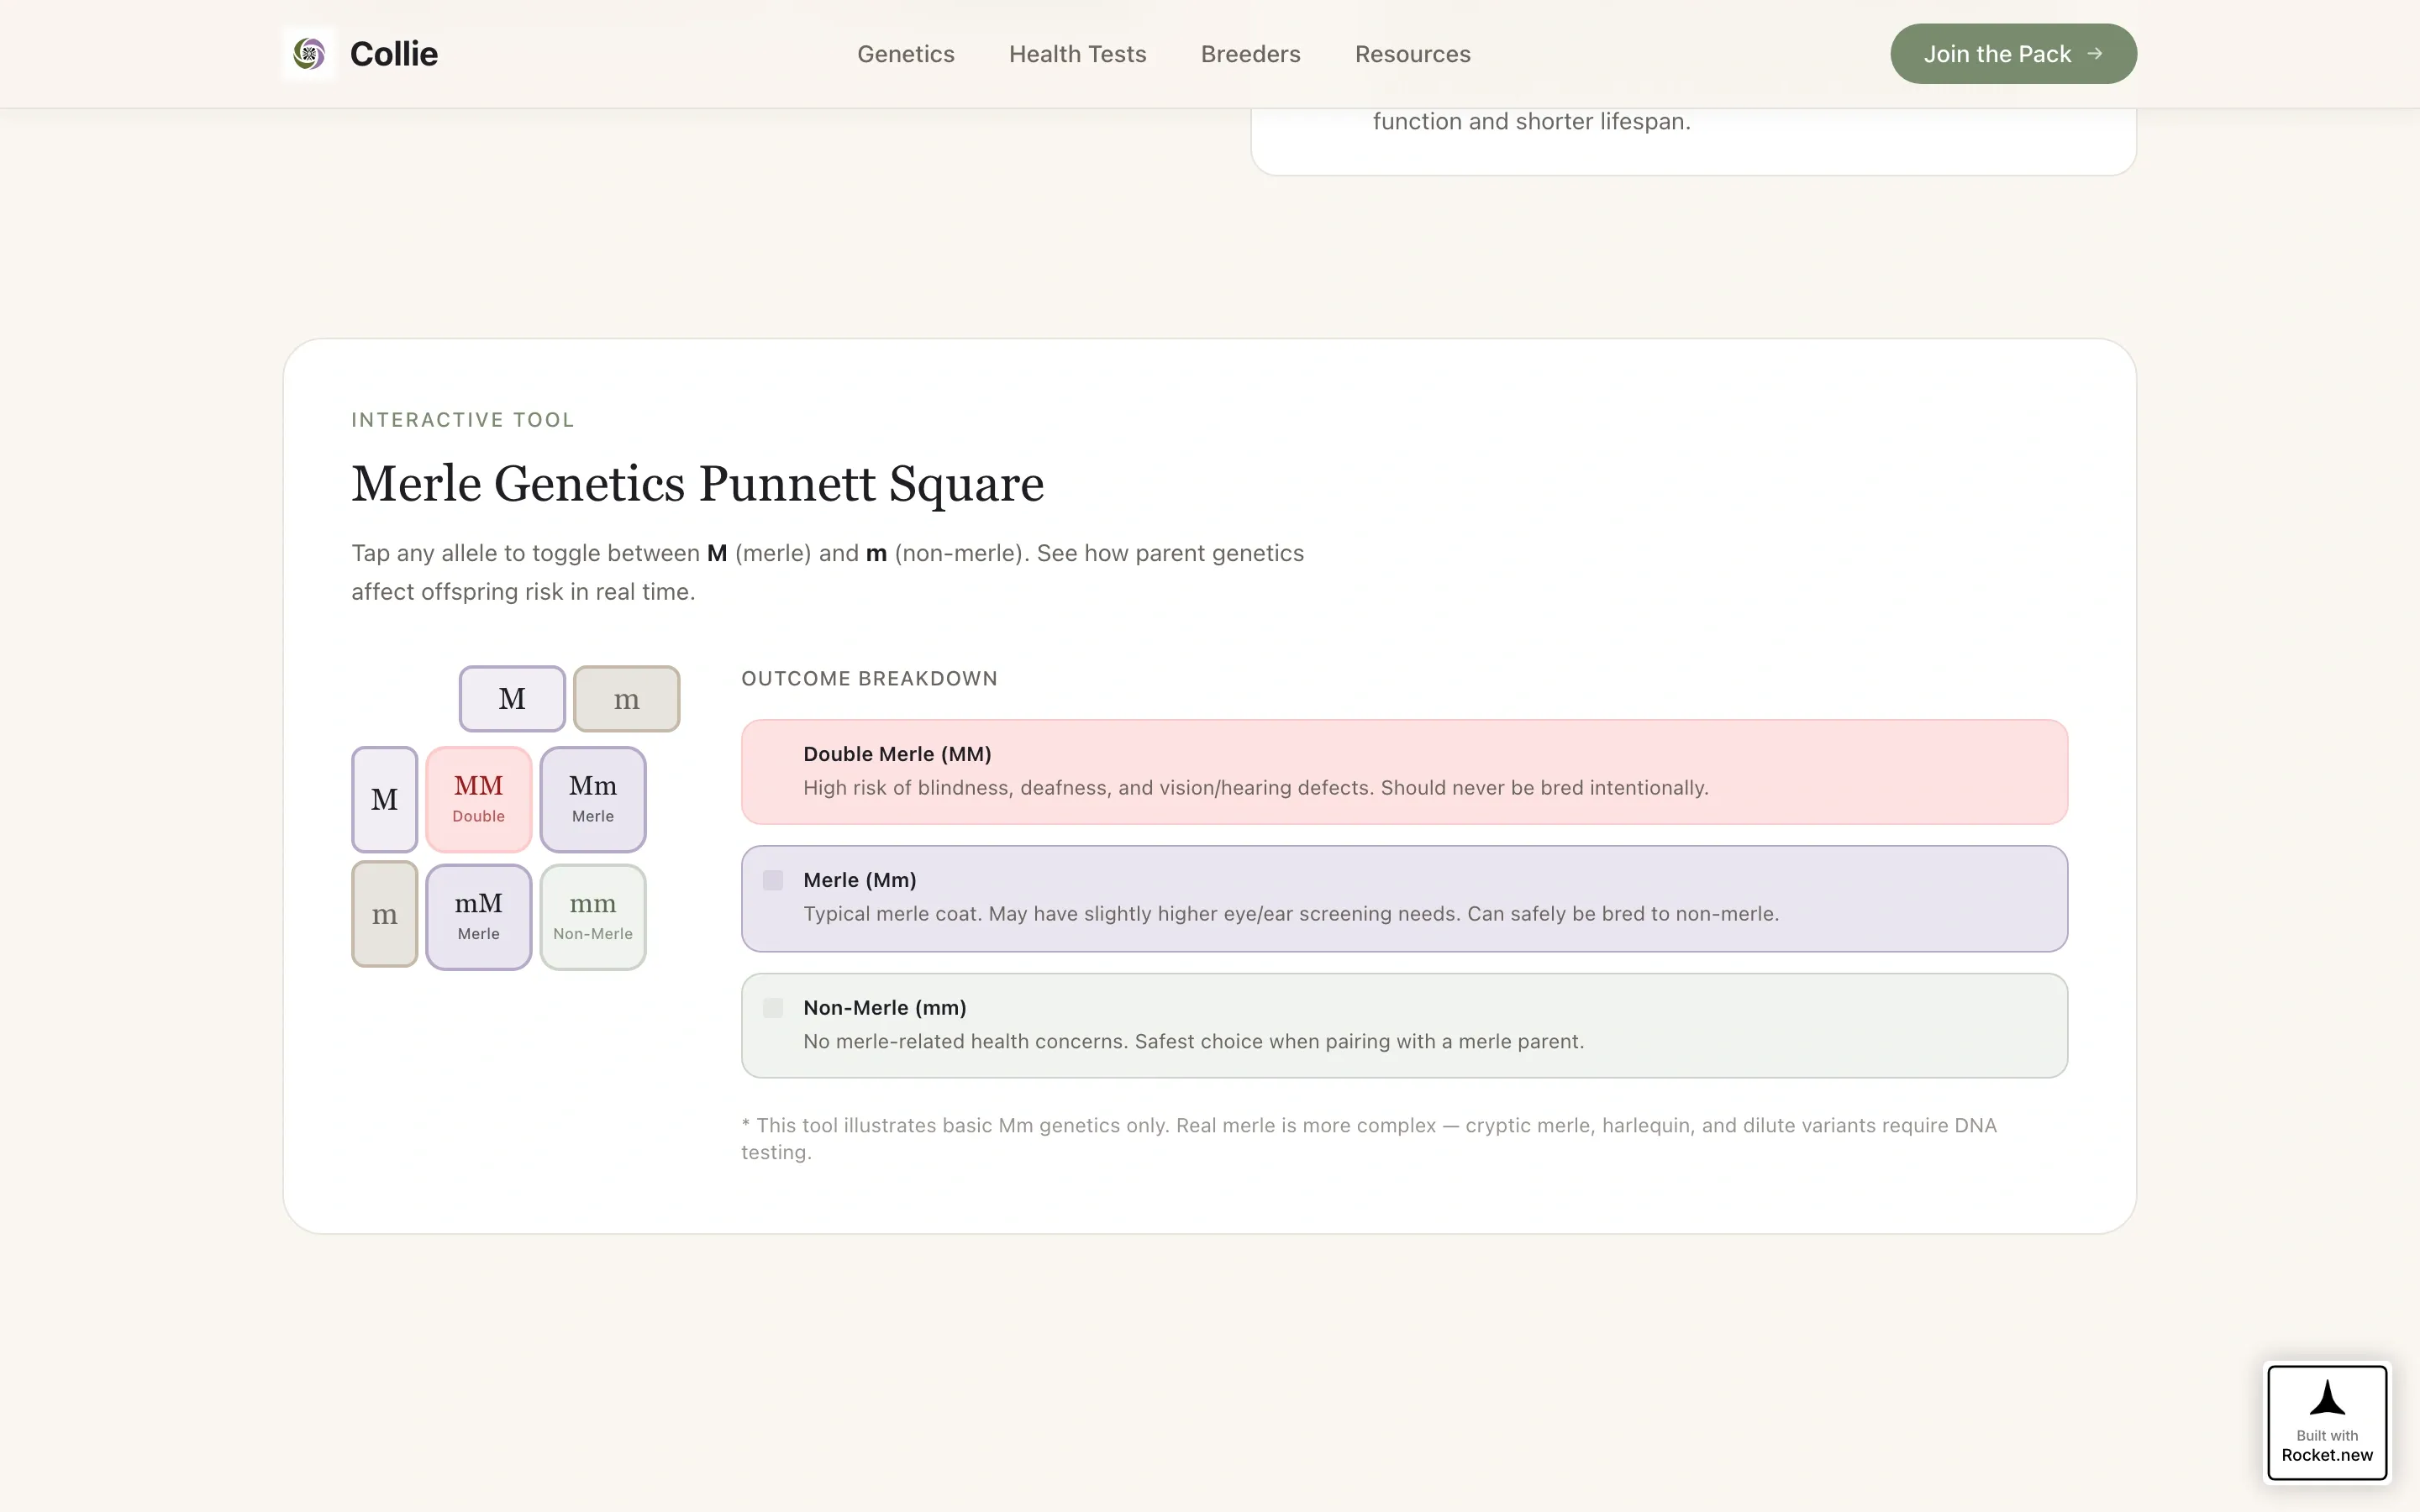Viewport: 2420px width, 1512px height.
Task: Go to the Breeders page
Action: (x=1251, y=54)
